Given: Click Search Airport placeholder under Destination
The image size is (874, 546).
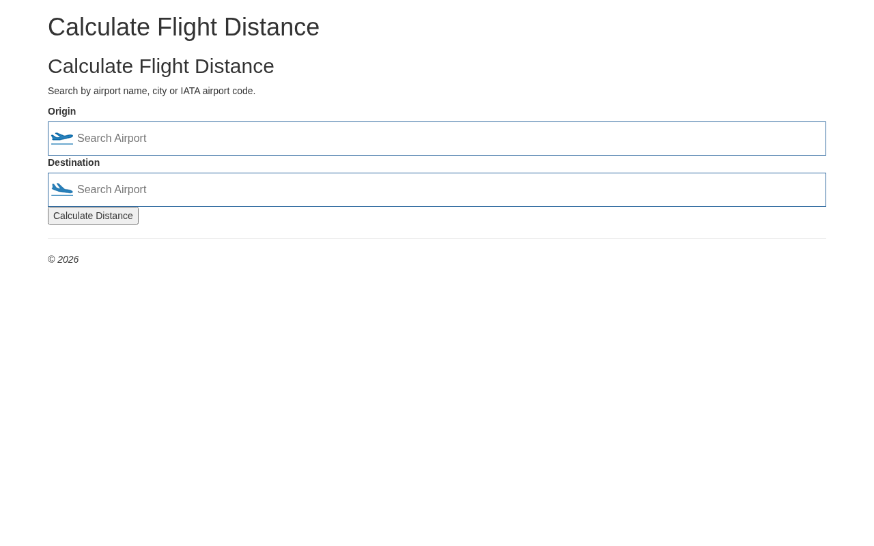Looking at the screenshot, I should point(112,190).
